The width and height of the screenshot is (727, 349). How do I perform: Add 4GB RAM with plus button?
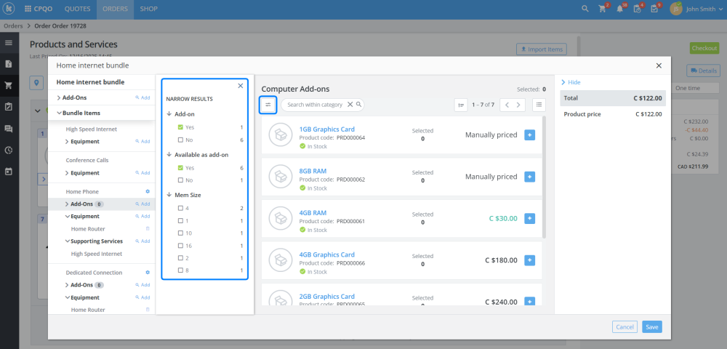click(x=529, y=218)
